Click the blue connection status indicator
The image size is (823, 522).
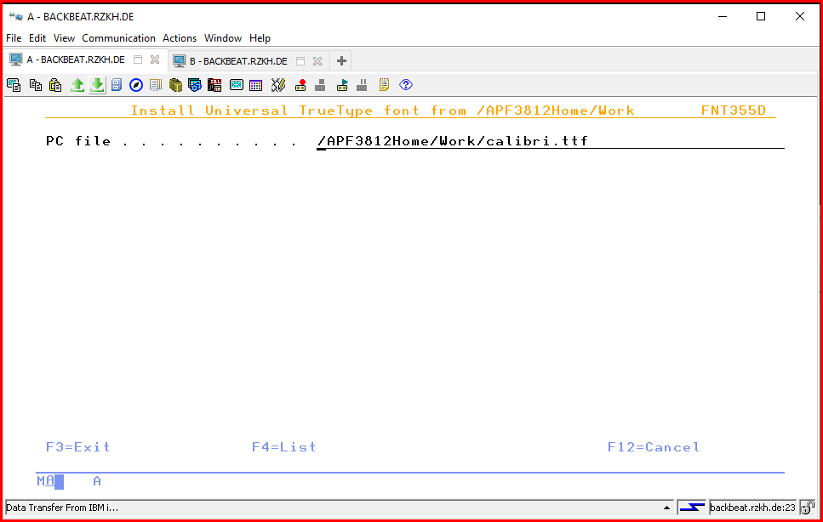(692, 508)
